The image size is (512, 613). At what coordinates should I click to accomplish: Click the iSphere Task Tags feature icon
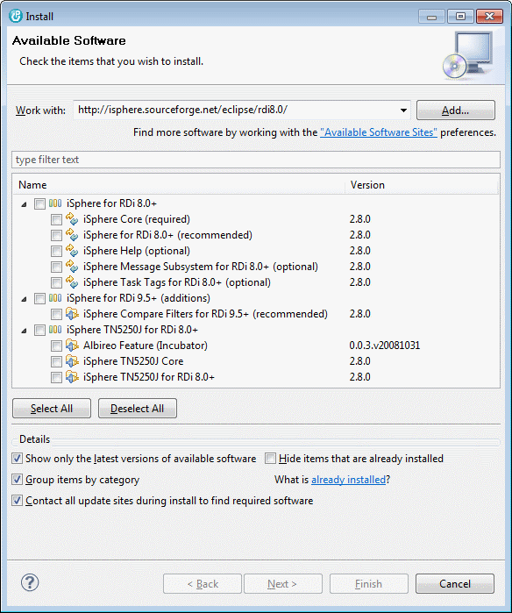coord(72,282)
